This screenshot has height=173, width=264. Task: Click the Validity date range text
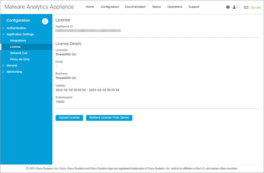pos(87,90)
